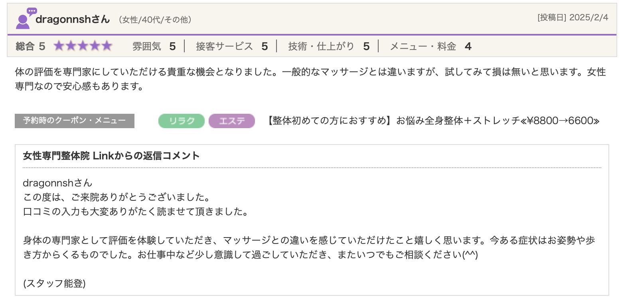Click the fifth purple rating star
The width and height of the screenshot is (624, 307).
click(x=106, y=46)
